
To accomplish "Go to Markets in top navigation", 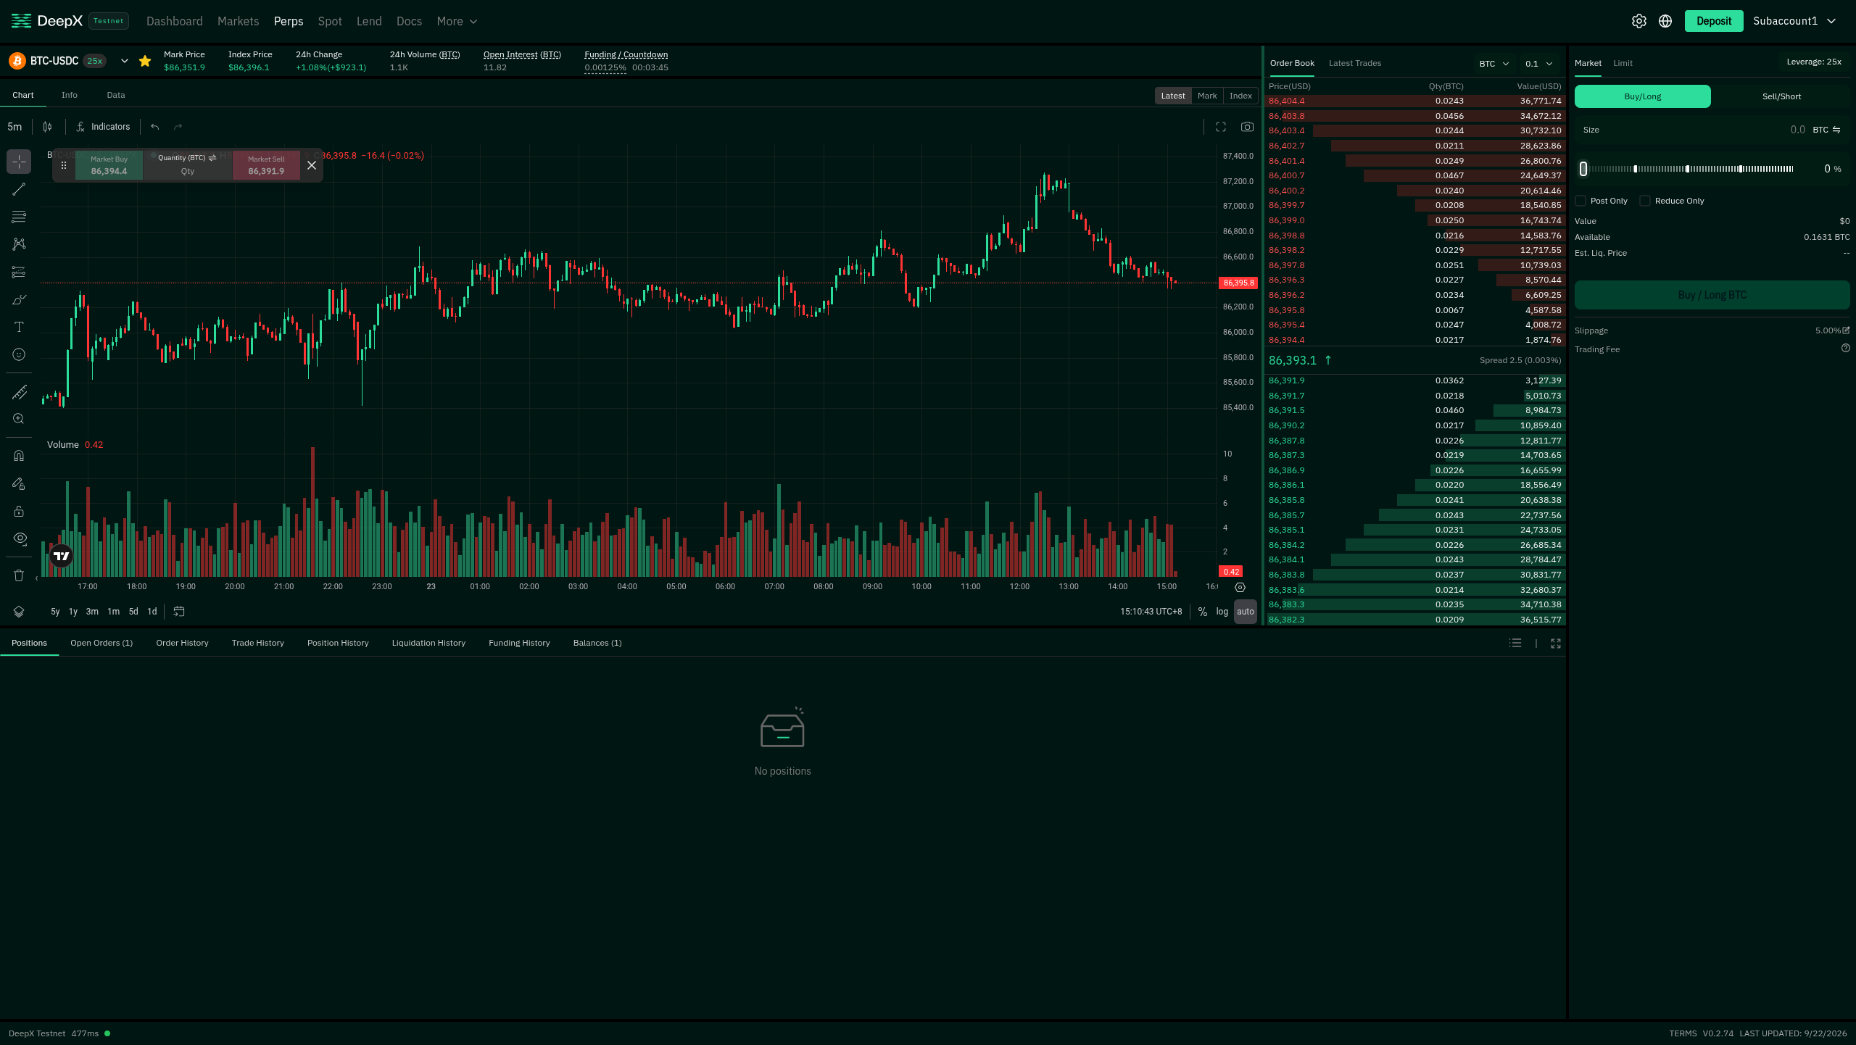I will (x=238, y=21).
